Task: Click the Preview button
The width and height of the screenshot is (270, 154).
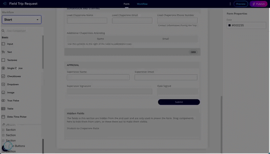Action: click(241, 4)
